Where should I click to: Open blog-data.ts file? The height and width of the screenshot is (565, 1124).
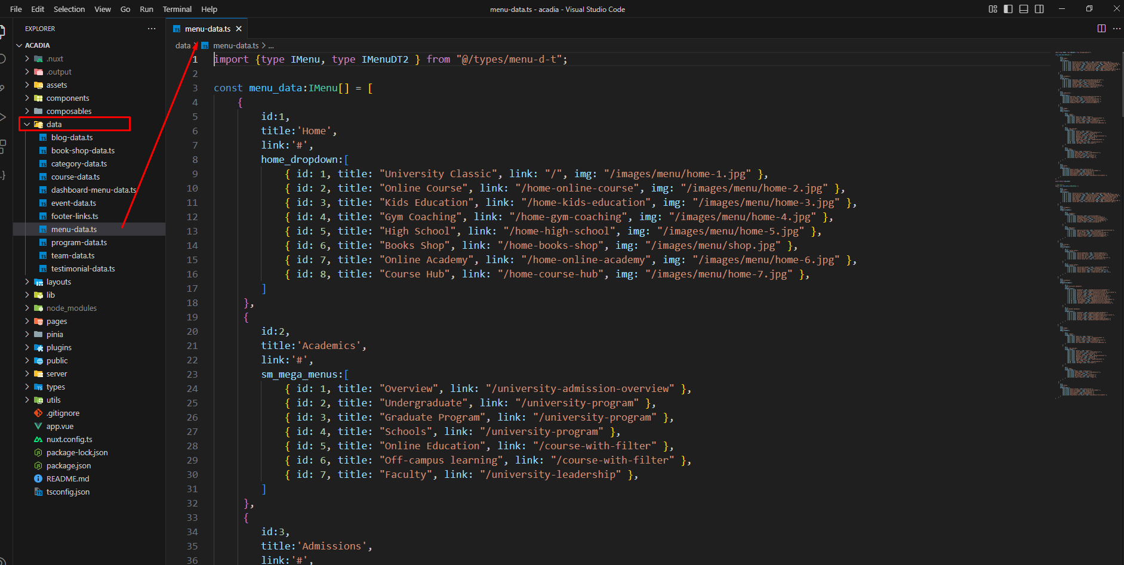tap(90, 137)
